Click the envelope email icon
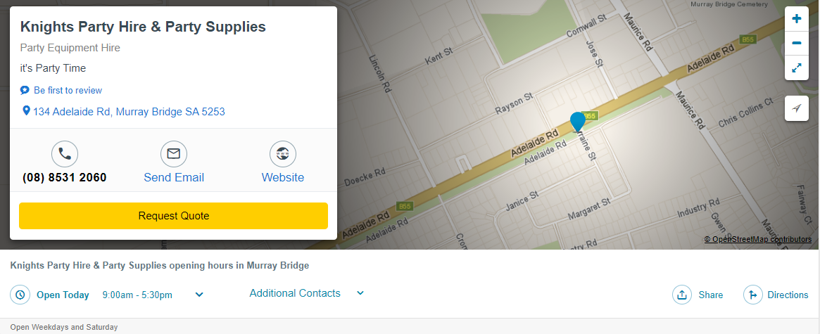820x334 pixels. [x=174, y=153]
